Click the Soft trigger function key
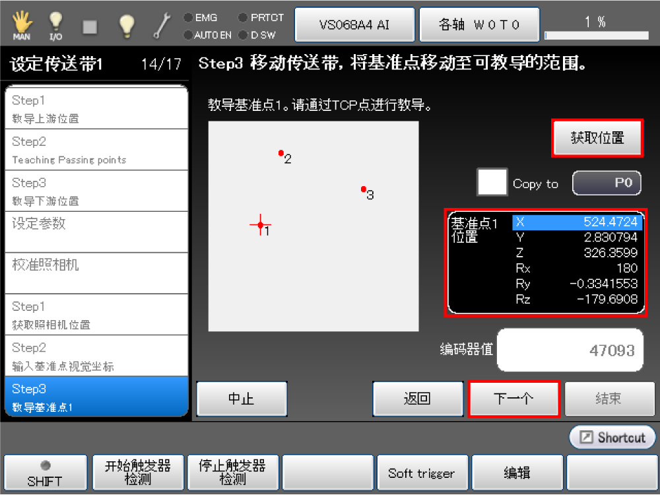 422,473
